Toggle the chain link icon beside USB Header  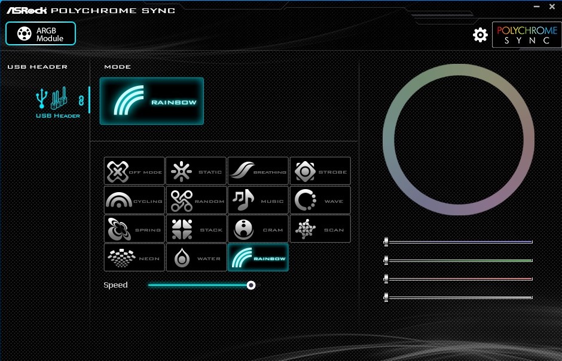(81, 100)
